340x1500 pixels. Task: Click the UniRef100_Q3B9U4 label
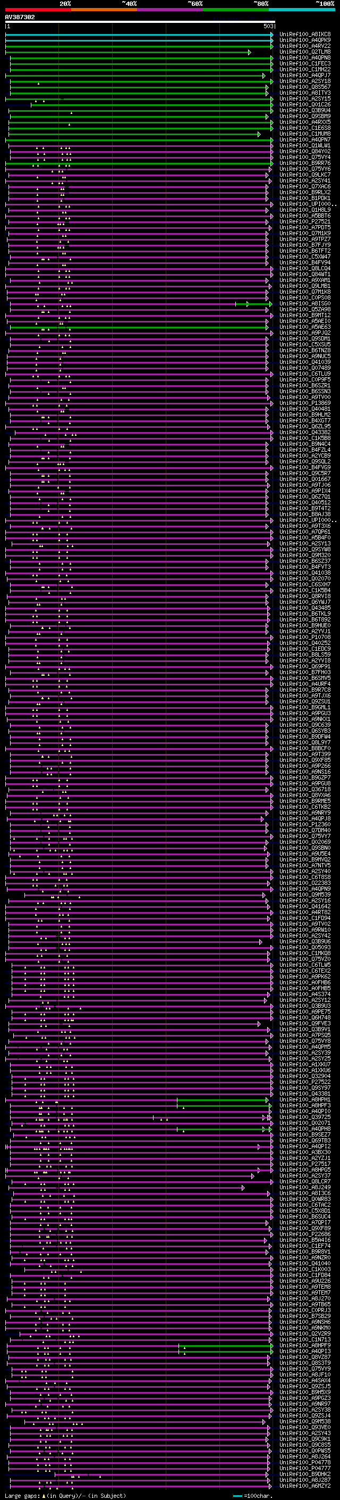coord(304,111)
